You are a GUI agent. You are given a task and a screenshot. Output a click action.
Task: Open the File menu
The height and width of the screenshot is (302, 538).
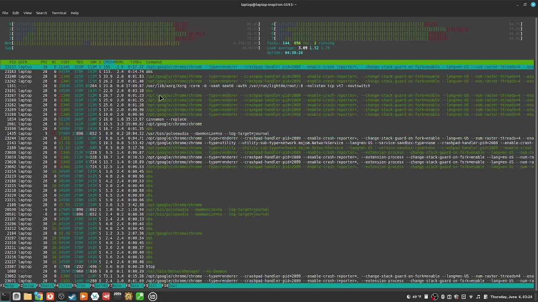pyautogui.click(x=5, y=13)
